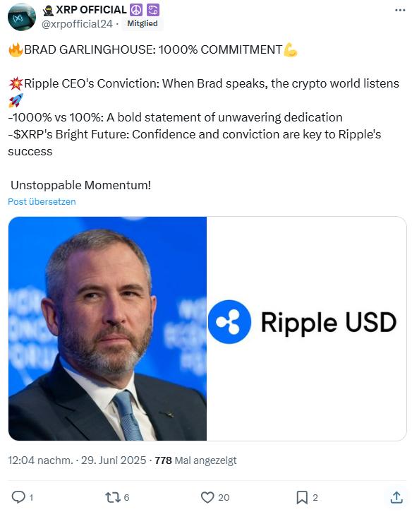Image resolution: width=412 pixels, height=512 pixels.
Task: Click the @xrpofficial24 handle
Action: tap(77, 24)
